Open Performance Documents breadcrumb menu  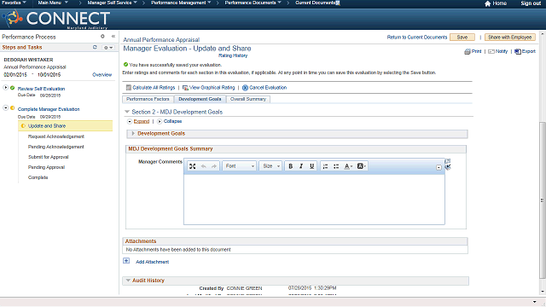253,3
